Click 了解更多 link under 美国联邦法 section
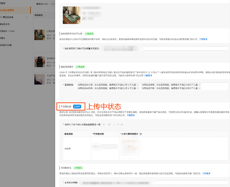This screenshot has width=230, height=187. coord(206,173)
